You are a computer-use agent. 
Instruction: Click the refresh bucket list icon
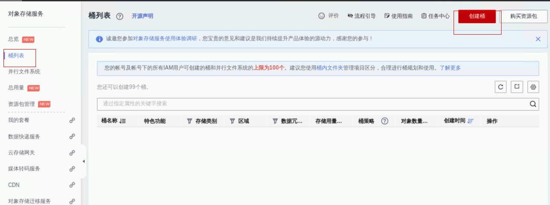click(x=500, y=87)
